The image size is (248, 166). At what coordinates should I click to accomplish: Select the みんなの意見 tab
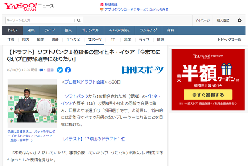coord(119,30)
